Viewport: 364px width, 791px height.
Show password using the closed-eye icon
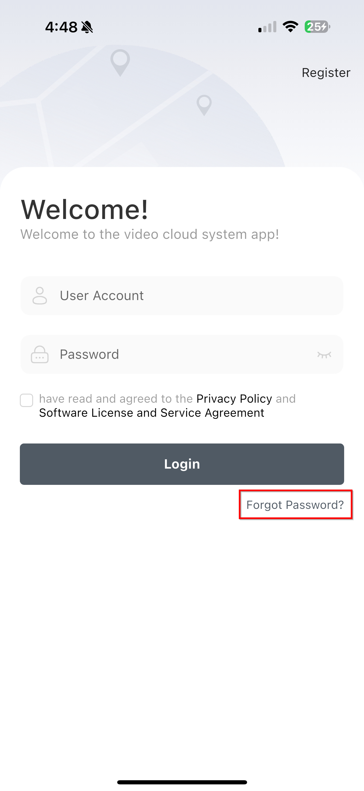[x=324, y=355]
